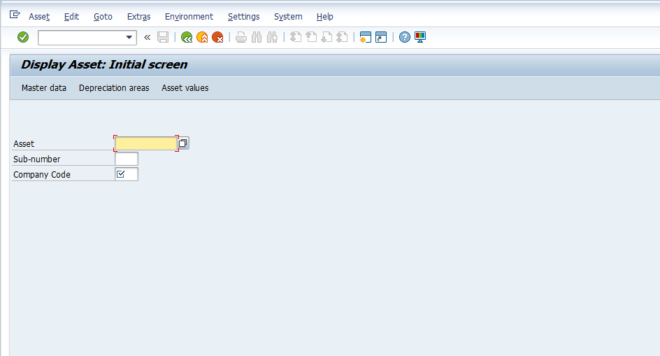660x356 pixels.
Task: Click the Sub-number input field
Action: [x=127, y=159]
